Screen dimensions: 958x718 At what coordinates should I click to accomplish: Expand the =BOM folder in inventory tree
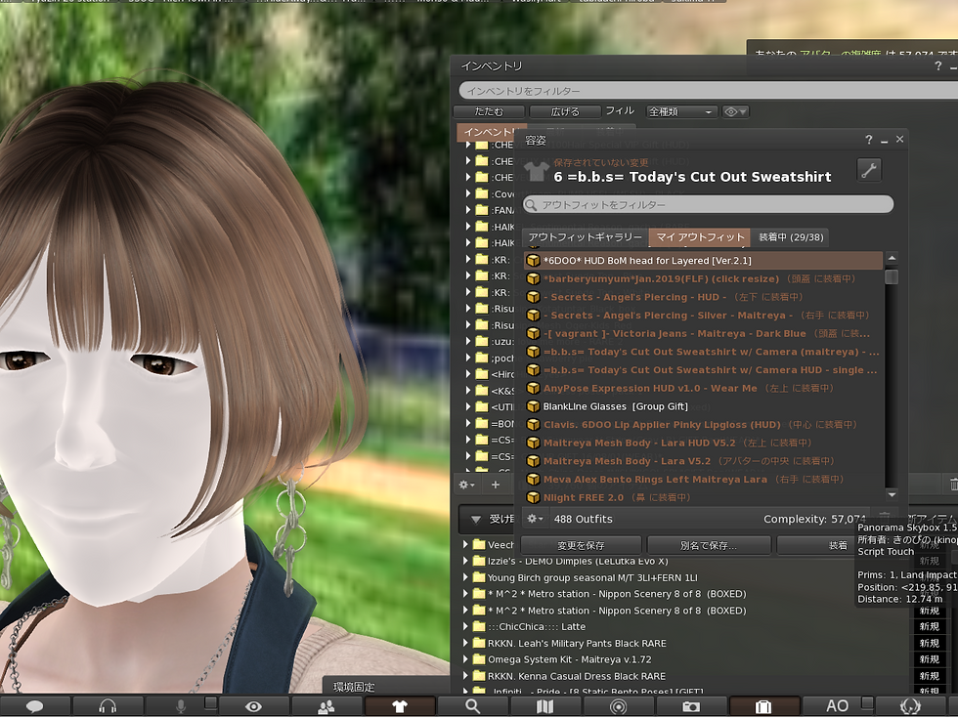(x=468, y=423)
